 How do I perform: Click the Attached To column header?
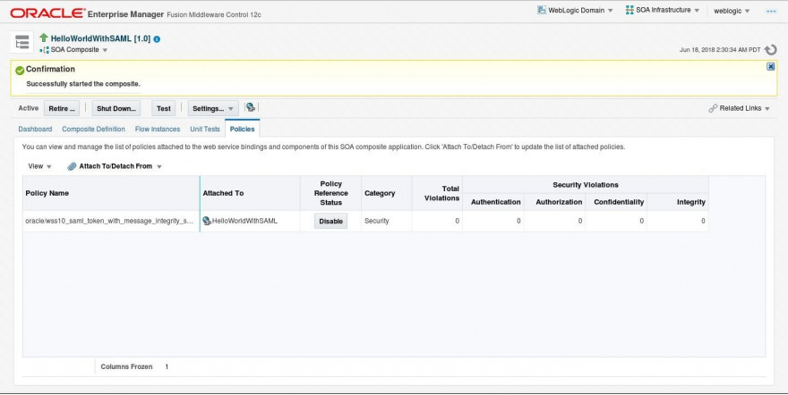[250, 193]
